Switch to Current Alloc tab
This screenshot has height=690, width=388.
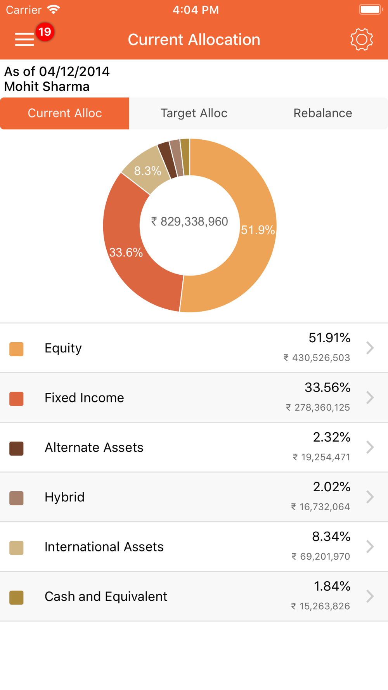point(65,113)
